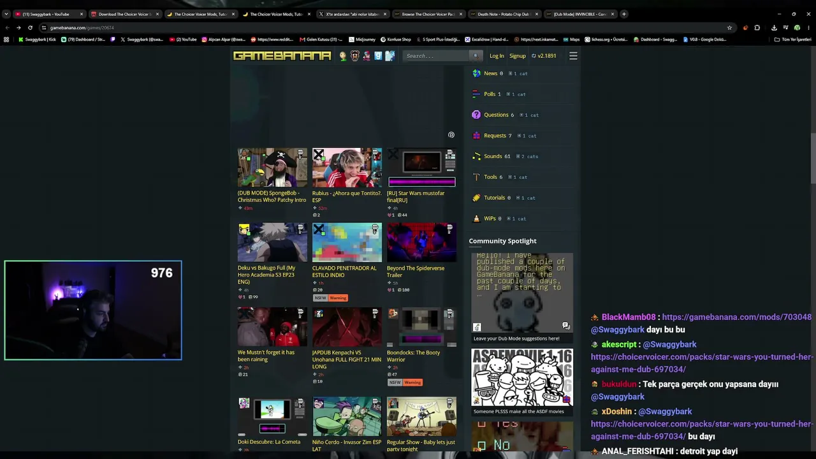This screenshot has height=459, width=816.
Task: Open [RU] Star Wars mustofar thumbnail
Action: click(x=421, y=168)
